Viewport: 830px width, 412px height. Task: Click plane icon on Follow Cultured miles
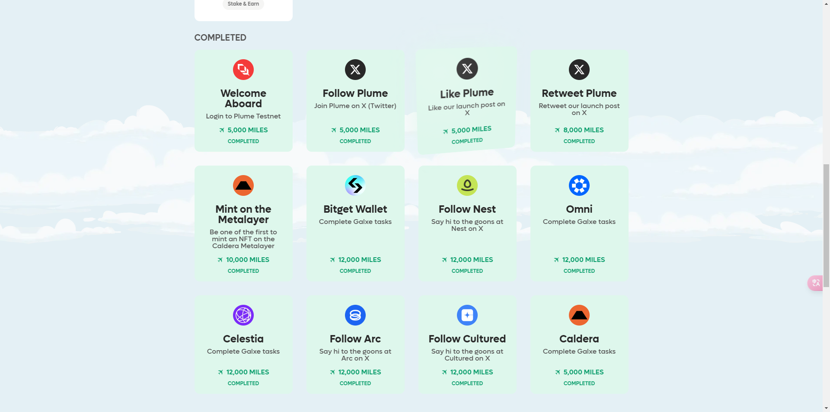tap(444, 372)
